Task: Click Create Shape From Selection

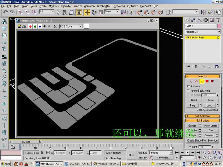Action: pyautogui.click(x=202, y=141)
